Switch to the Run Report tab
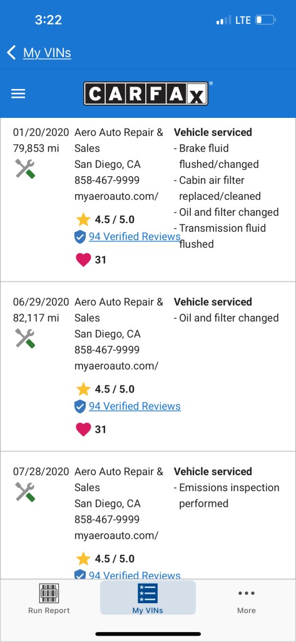Viewport: 296px width, 642px height. pyautogui.click(x=49, y=599)
